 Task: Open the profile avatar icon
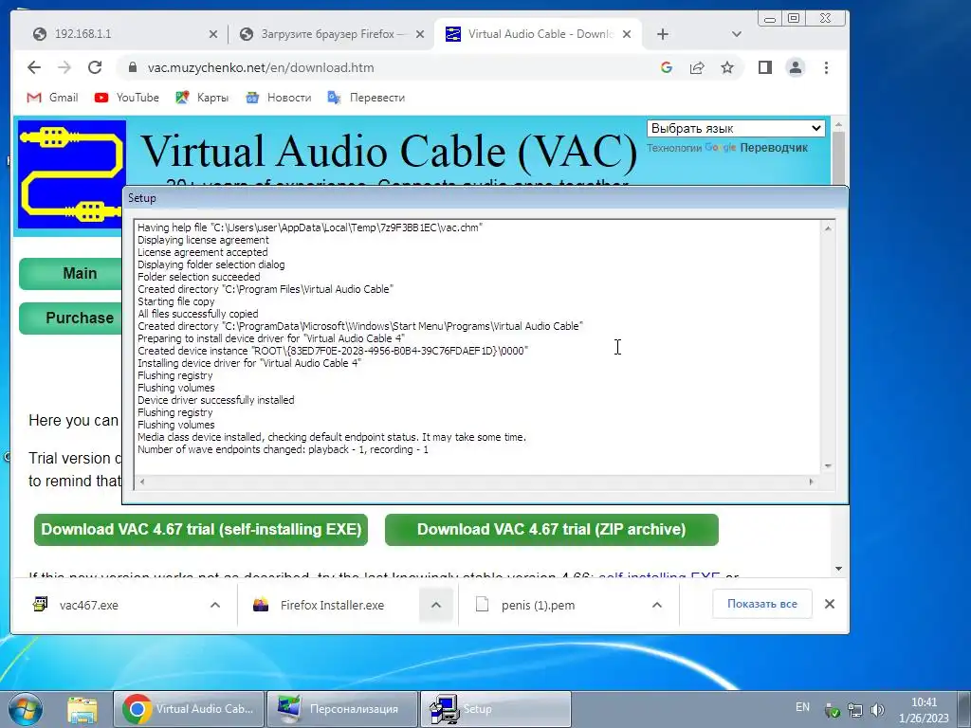point(796,67)
